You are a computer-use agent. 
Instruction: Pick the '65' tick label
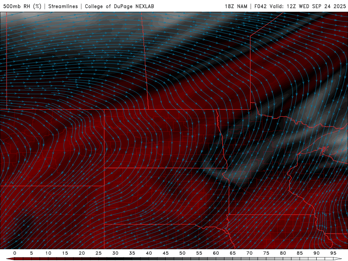coord(233,253)
